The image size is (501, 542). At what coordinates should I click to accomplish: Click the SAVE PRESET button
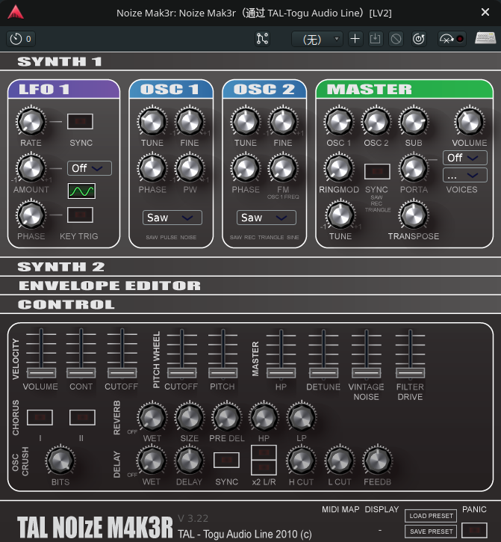coord(431,532)
